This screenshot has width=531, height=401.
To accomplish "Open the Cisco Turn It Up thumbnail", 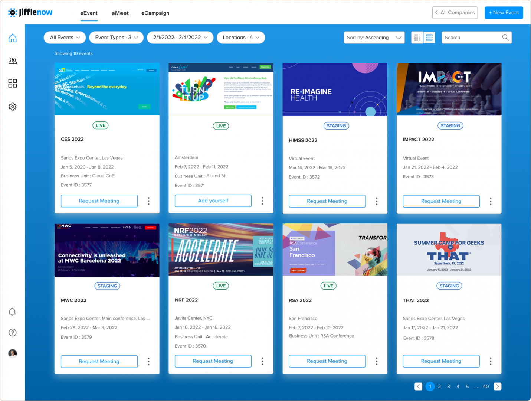I will (x=221, y=89).
